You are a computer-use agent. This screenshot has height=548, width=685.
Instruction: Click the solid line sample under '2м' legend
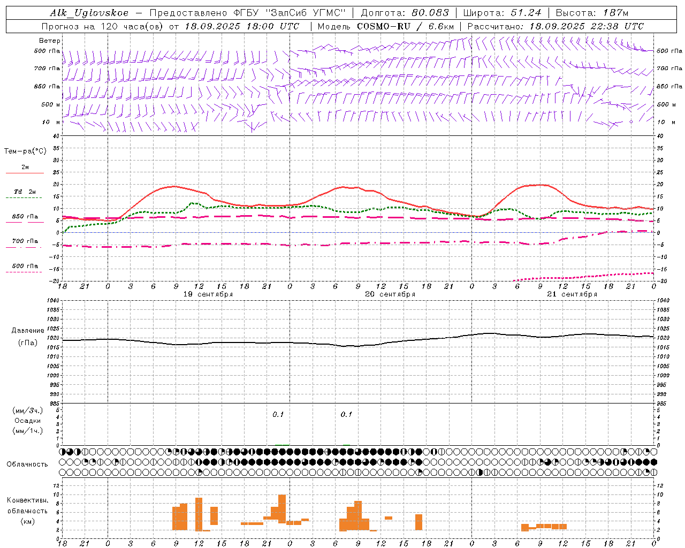coord(25,173)
